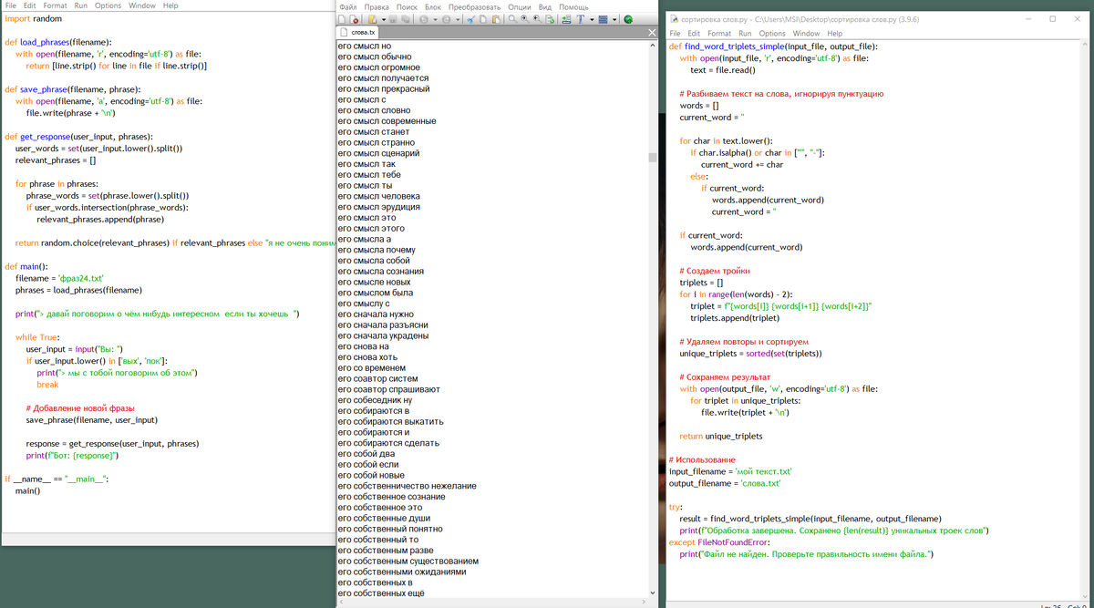
Task: Click the line filename = 'фраз24.txt'
Action: tap(59, 278)
